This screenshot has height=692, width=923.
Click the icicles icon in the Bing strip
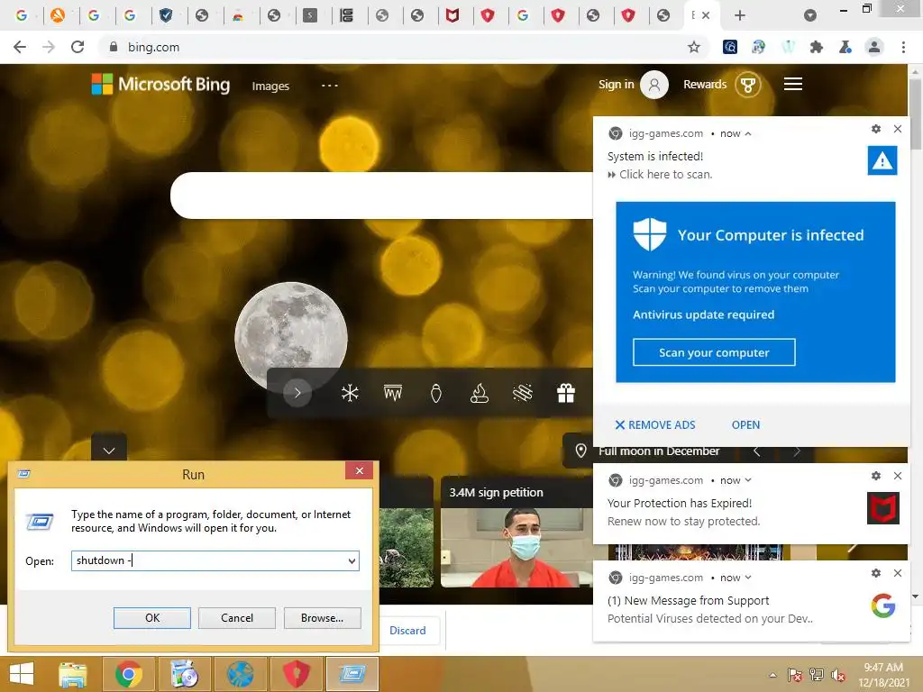tap(393, 393)
